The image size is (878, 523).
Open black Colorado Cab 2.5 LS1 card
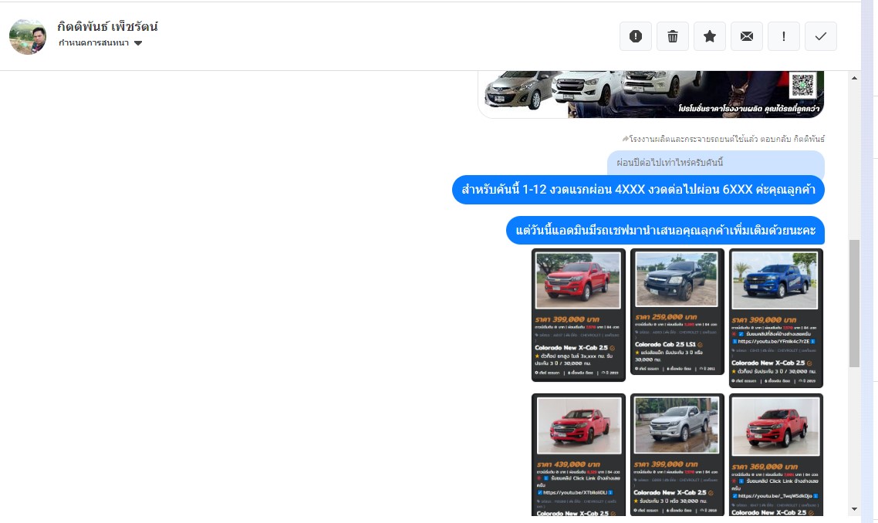(x=677, y=312)
